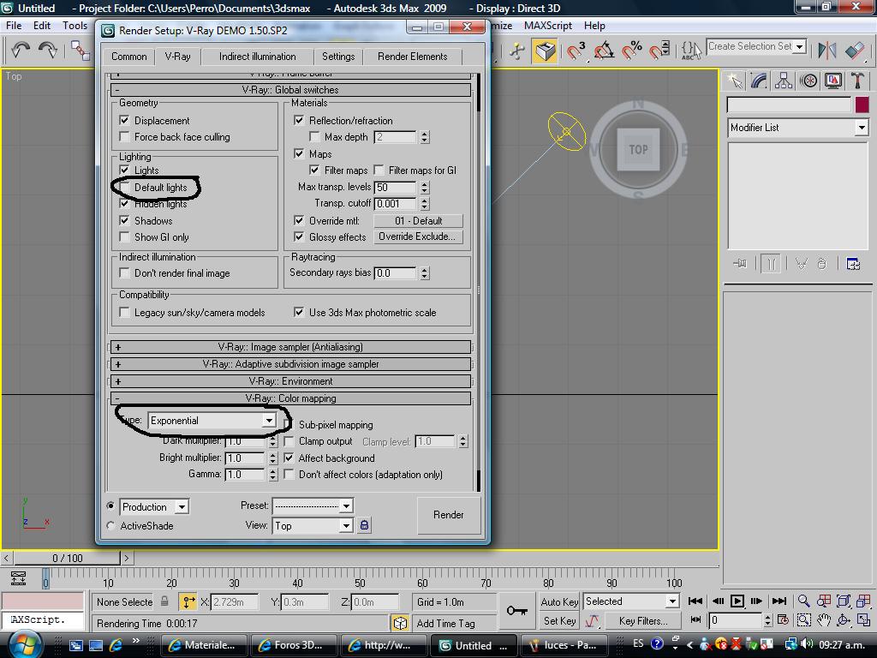Enable Don't render final image
Viewport: 877px width, 658px height.
(x=125, y=273)
